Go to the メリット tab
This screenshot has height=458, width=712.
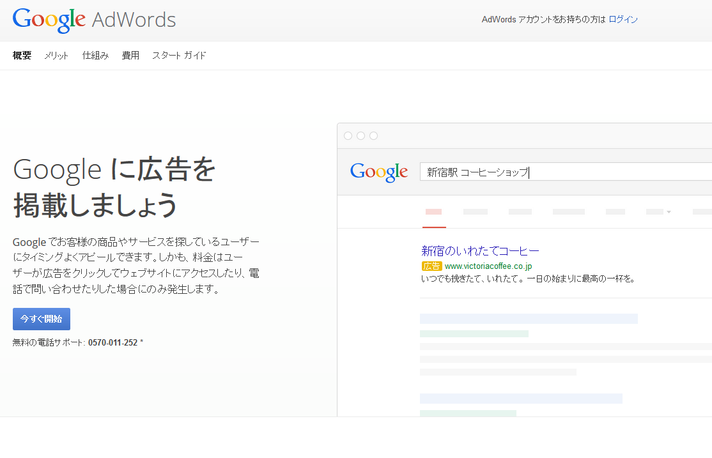click(56, 56)
